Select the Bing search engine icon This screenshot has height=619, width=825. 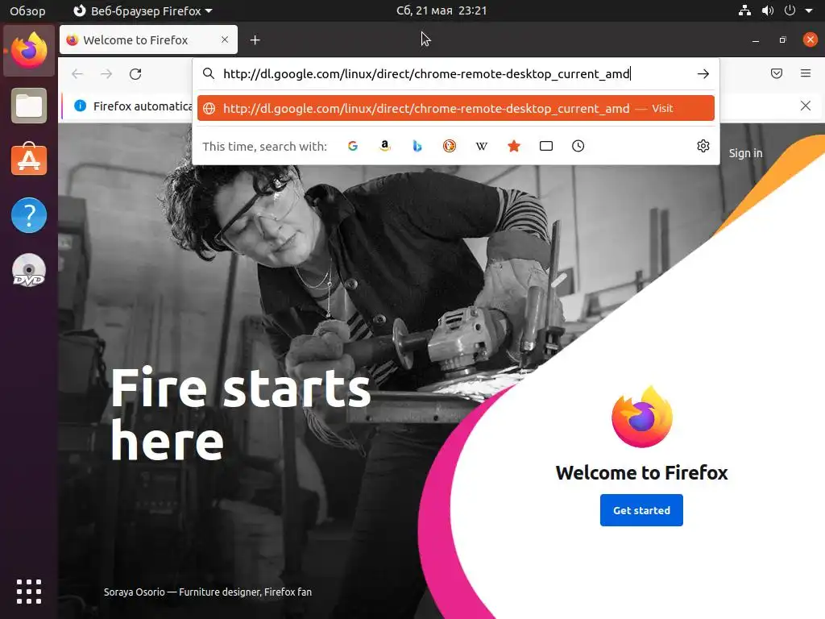click(417, 147)
